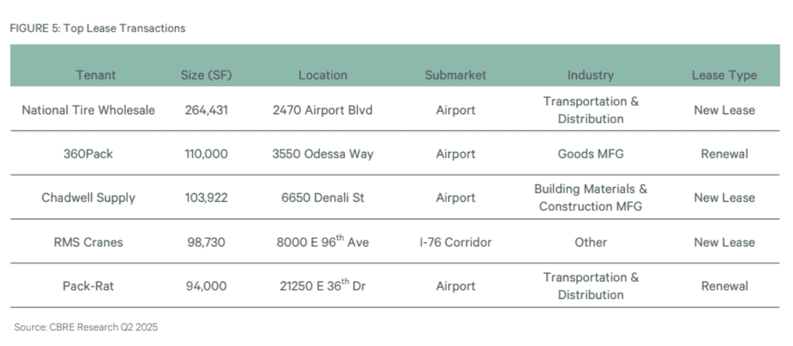
Task: Select the Size (SF) column header
Action: [207, 76]
